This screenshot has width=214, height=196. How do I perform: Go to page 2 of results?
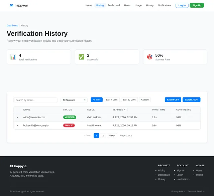pos(103,136)
